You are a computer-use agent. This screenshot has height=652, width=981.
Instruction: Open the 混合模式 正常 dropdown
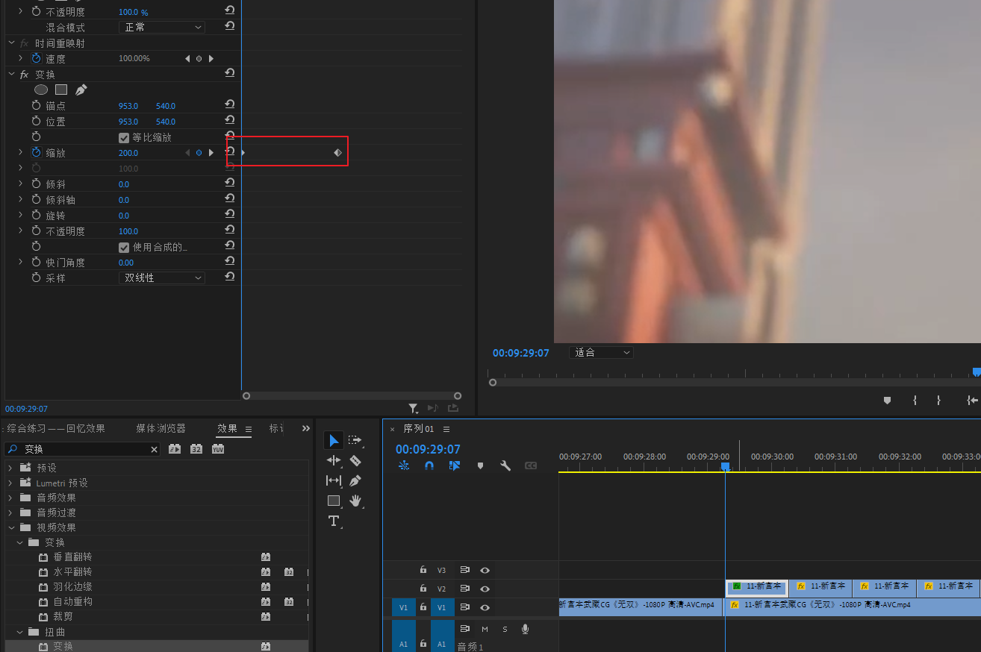[161, 27]
